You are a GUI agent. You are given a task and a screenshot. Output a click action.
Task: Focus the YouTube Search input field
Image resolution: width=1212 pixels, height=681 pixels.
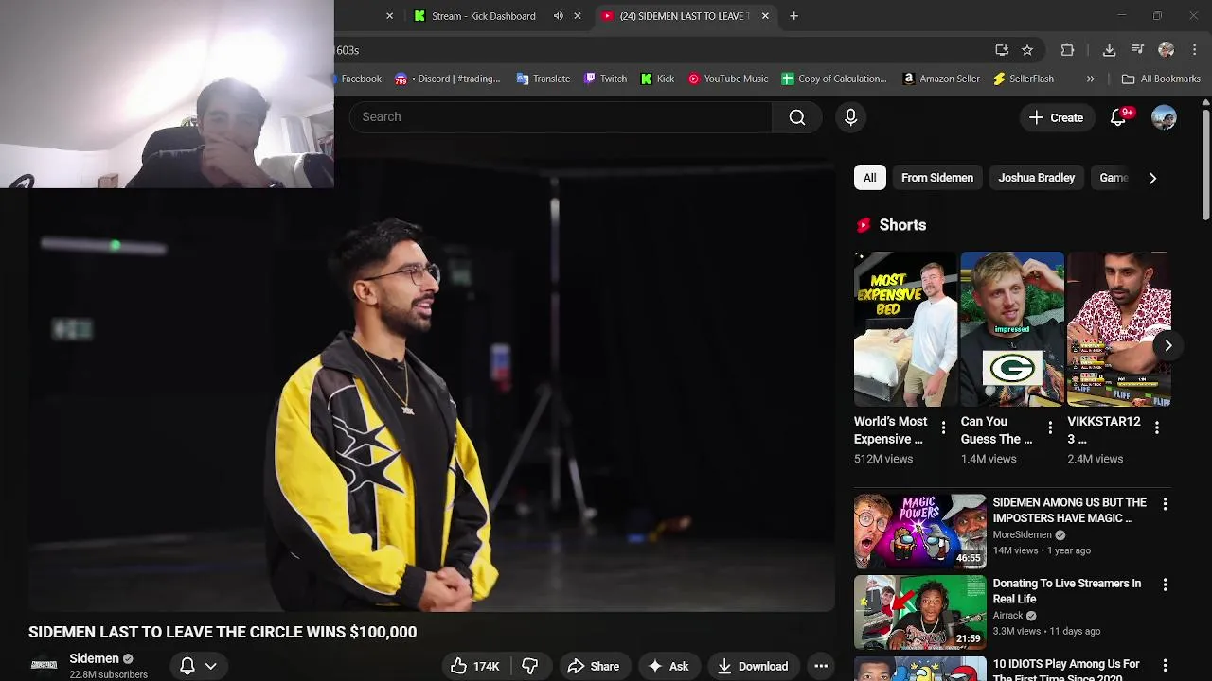pos(561,117)
